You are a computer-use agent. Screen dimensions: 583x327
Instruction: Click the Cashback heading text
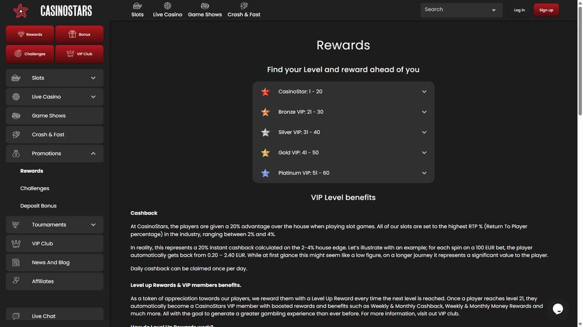point(144,213)
